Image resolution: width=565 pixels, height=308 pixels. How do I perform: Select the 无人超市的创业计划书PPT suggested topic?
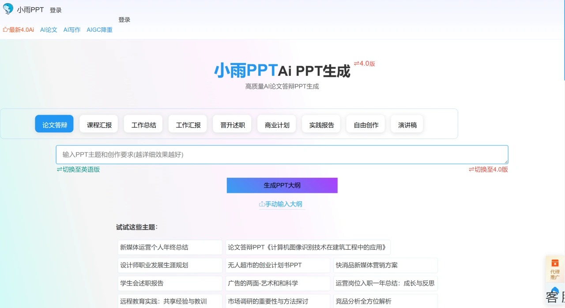click(278, 265)
